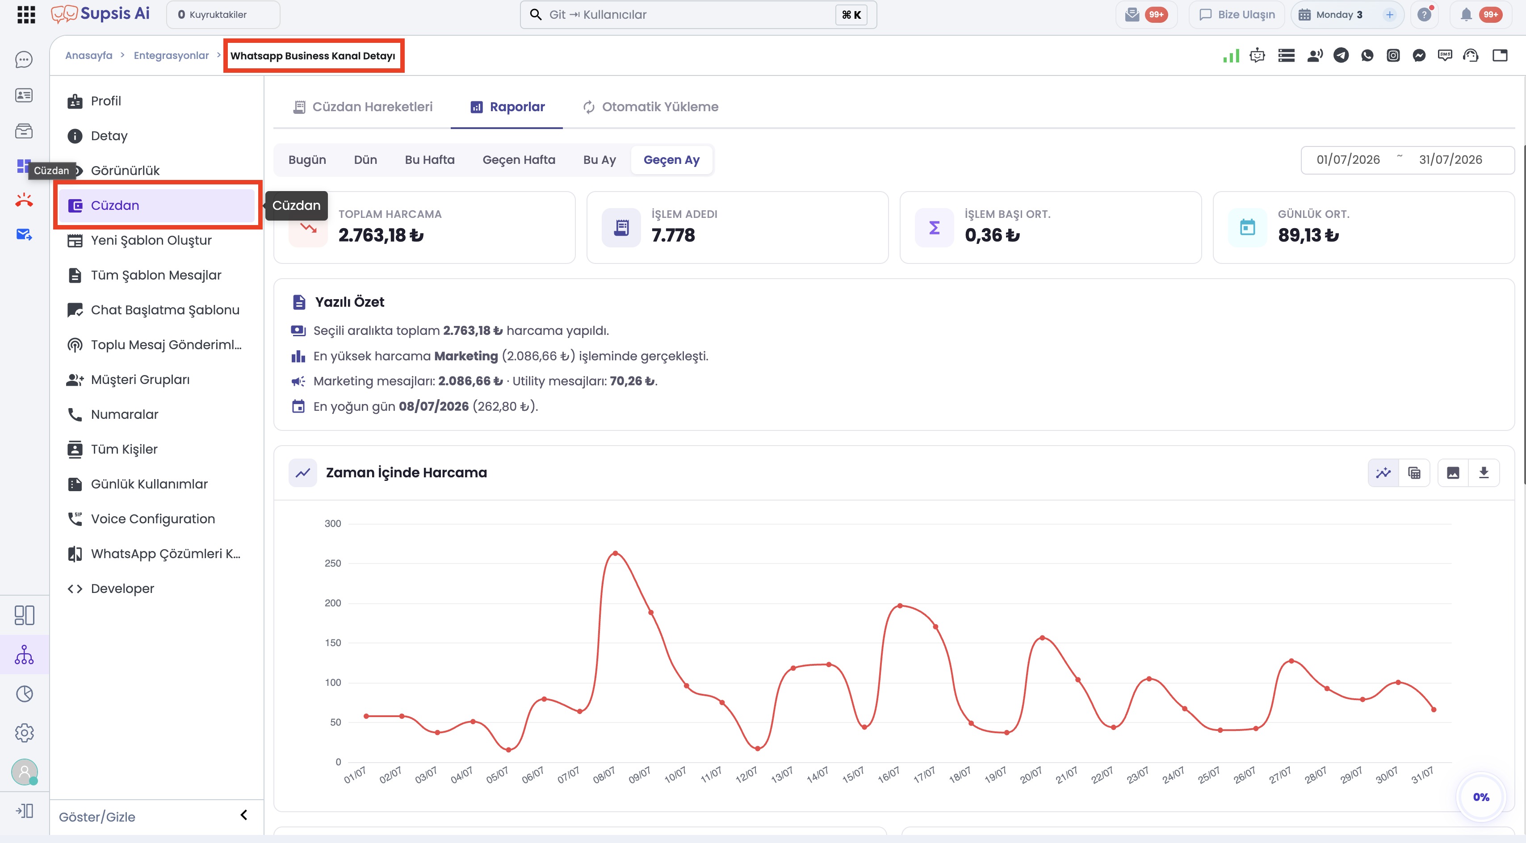Expand the left sidebar panel arrow
Image resolution: width=1526 pixels, height=843 pixels.
pyautogui.click(x=24, y=811)
